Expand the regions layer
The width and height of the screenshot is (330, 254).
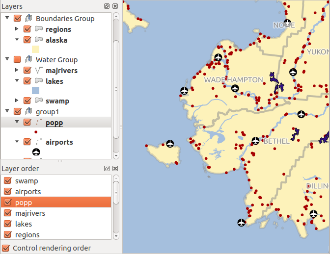click(x=17, y=29)
